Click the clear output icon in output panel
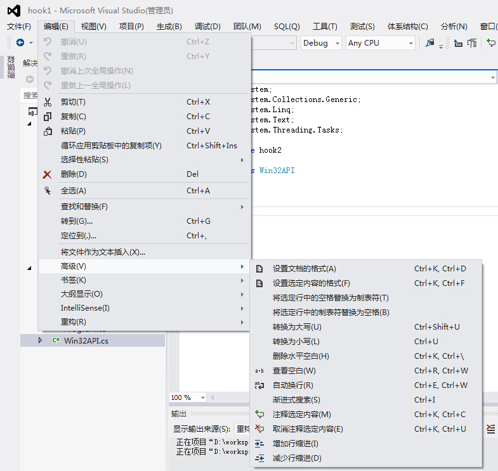The height and width of the screenshot is (471, 498). point(491,429)
